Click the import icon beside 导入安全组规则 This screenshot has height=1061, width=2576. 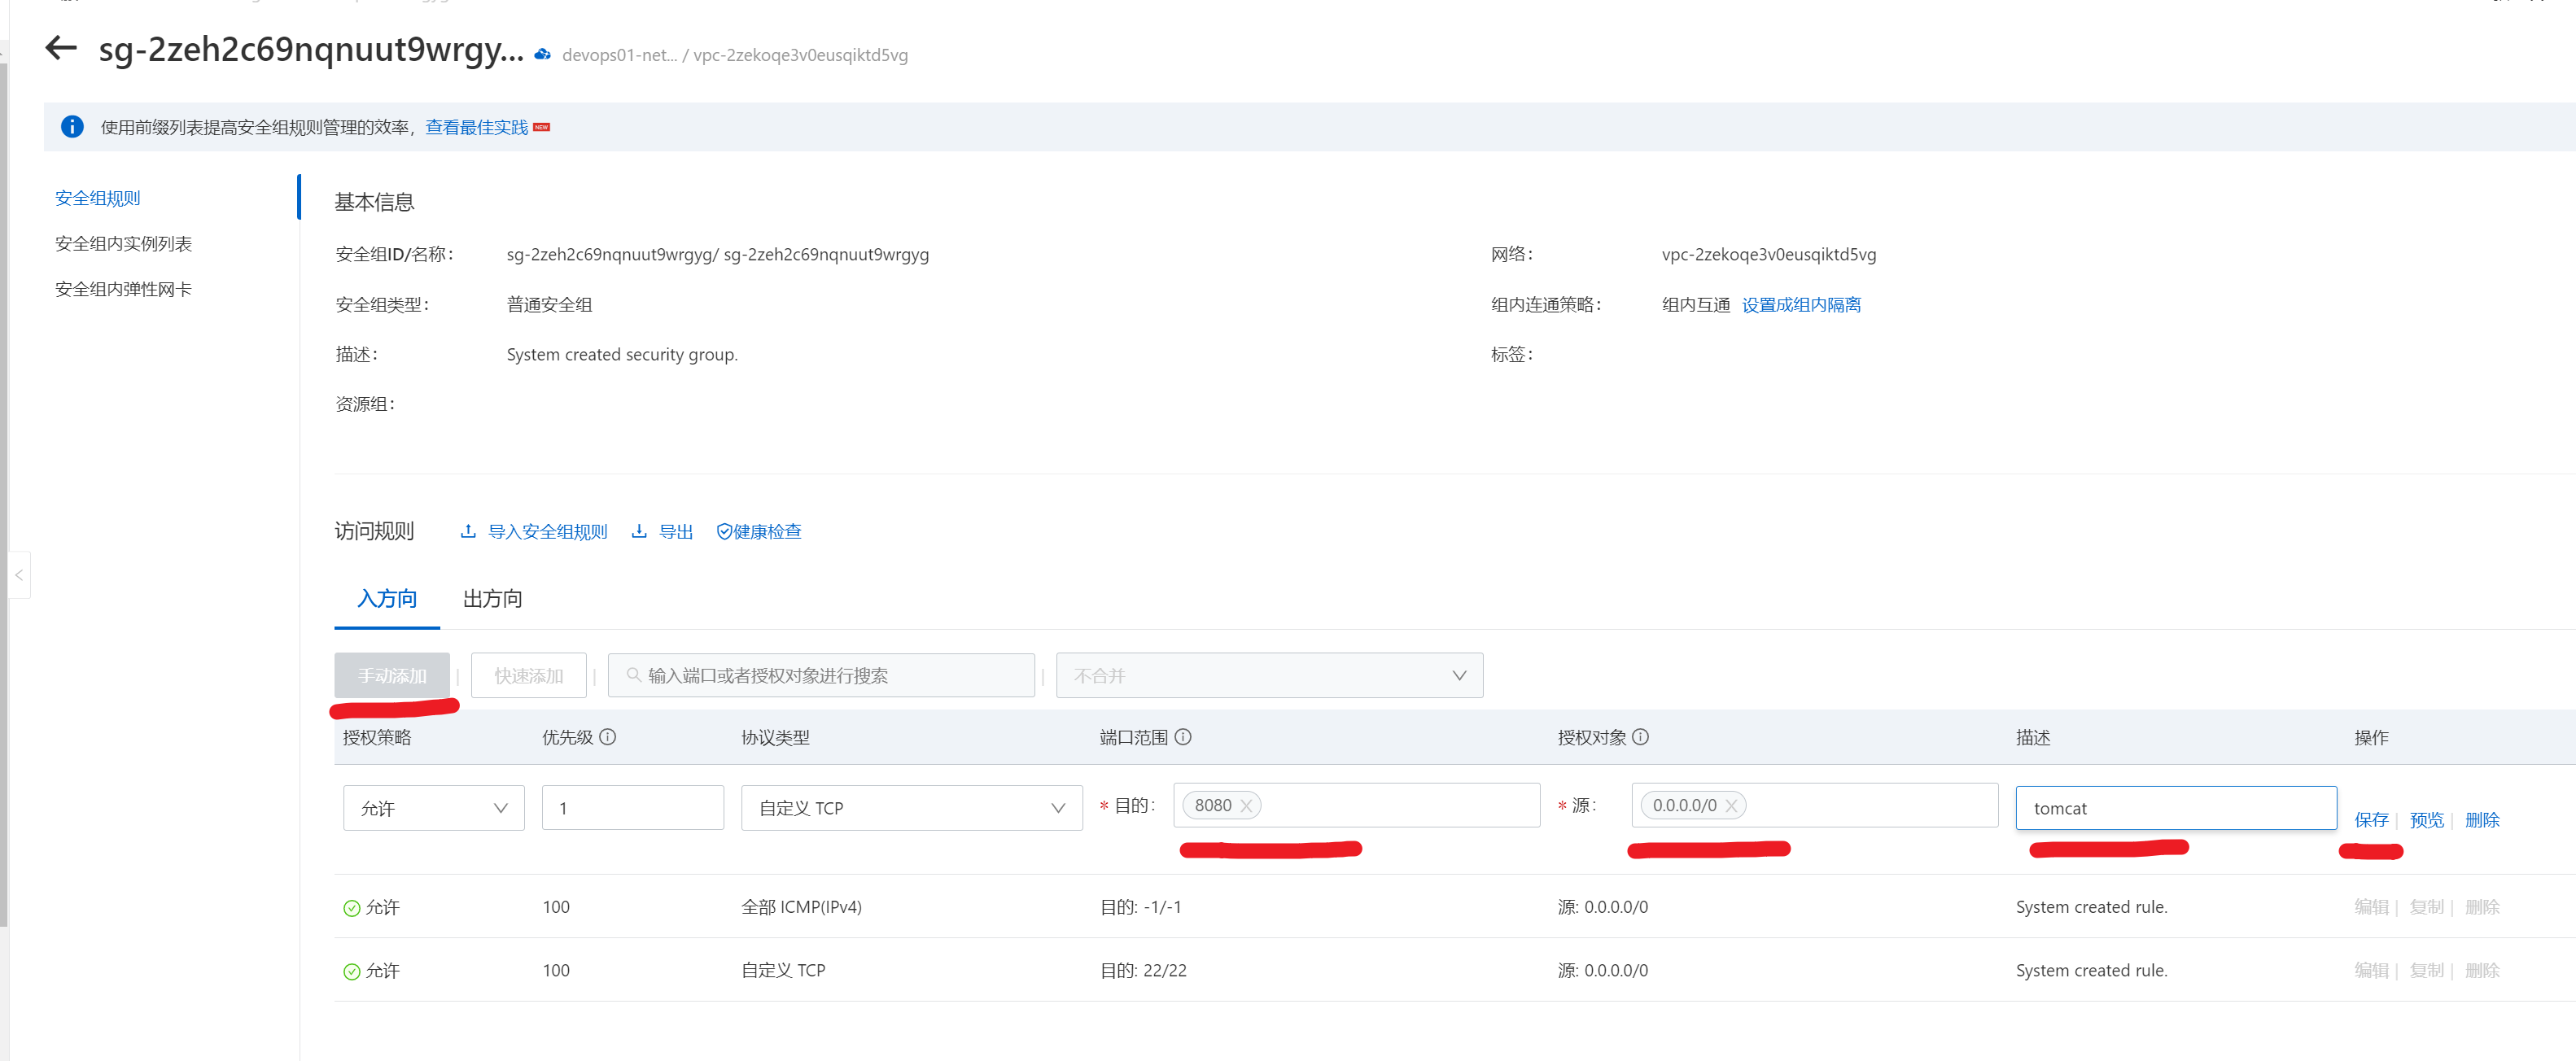point(467,531)
